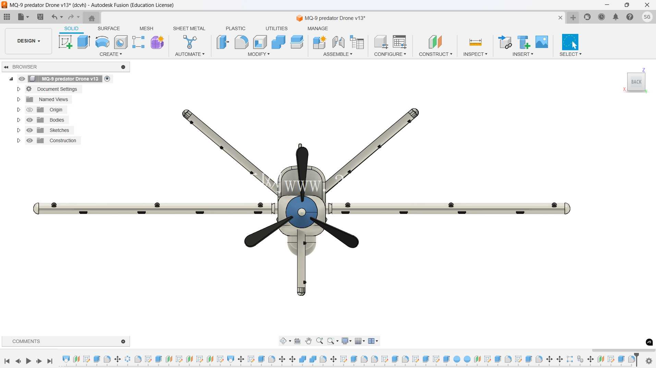The width and height of the screenshot is (656, 368).
Task: Expand the Construction folder
Action: pos(19,140)
